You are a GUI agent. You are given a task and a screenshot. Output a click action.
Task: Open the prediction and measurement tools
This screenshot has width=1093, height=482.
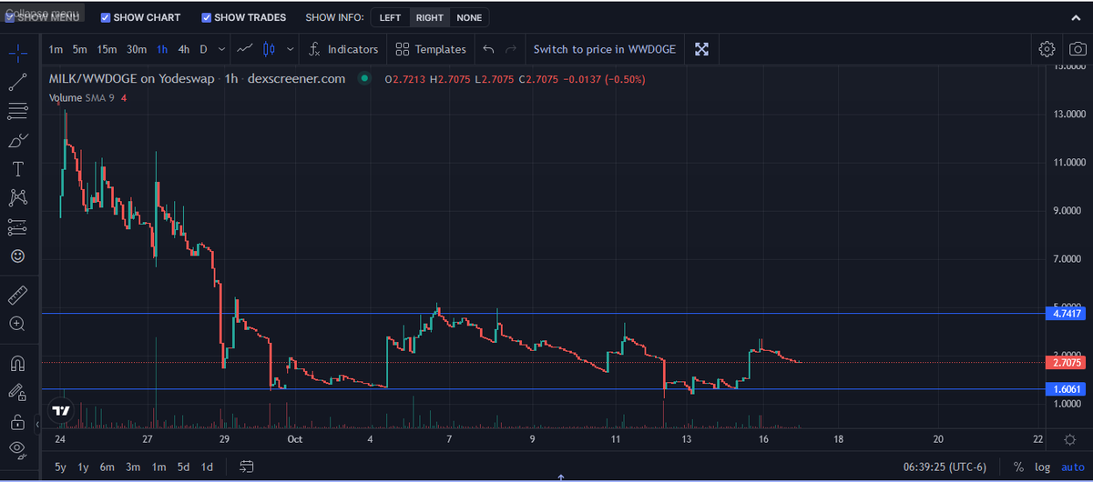point(17,226)
